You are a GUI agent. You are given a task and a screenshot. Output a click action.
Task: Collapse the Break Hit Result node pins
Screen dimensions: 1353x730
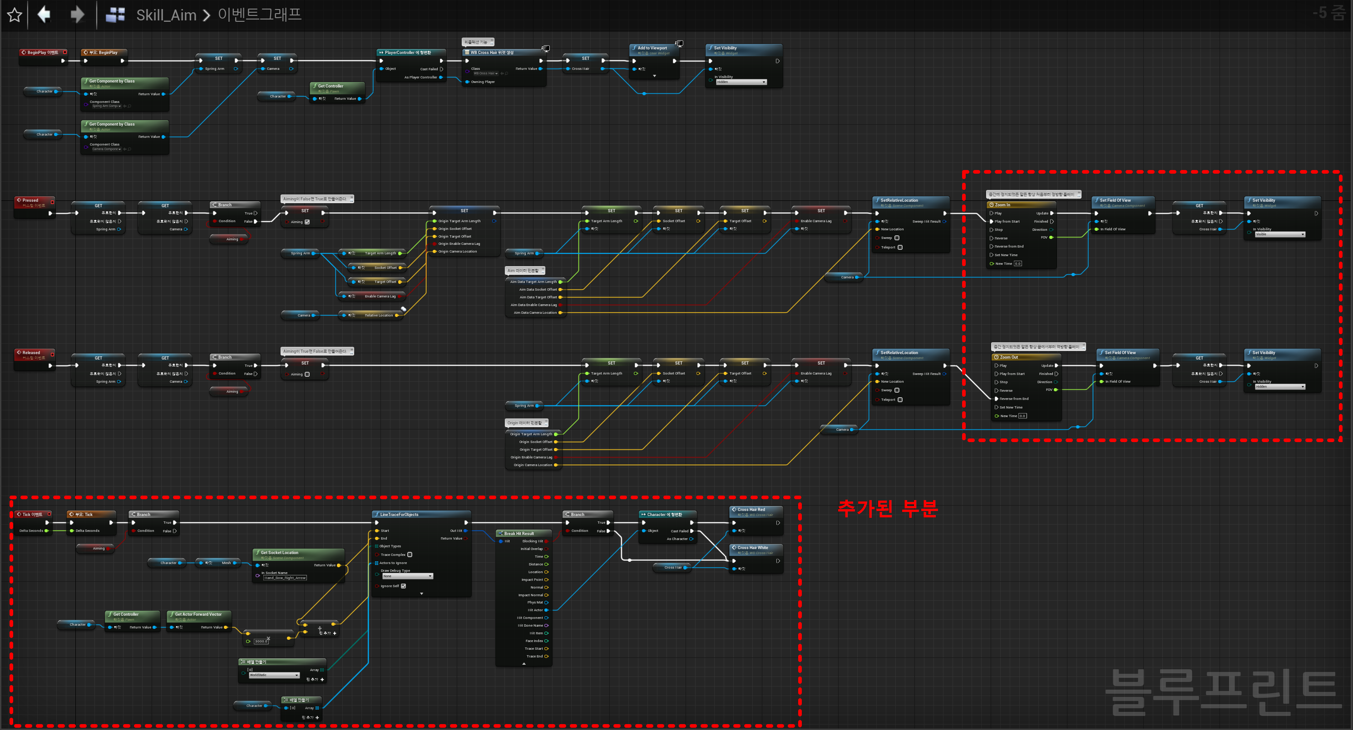click(523, 663)
